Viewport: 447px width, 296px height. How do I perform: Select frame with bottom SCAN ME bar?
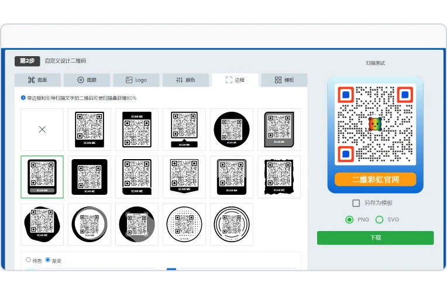tap(90, 129)
